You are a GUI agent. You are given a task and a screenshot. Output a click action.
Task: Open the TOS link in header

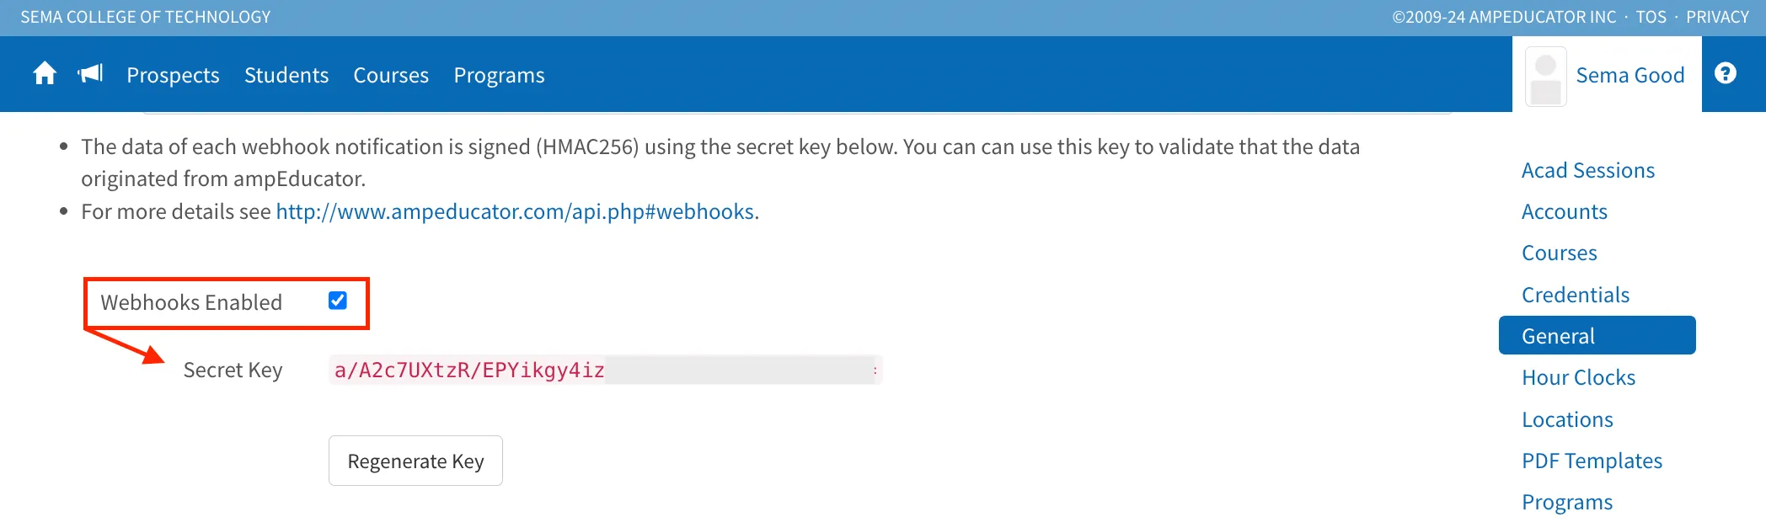[1651, 17]
